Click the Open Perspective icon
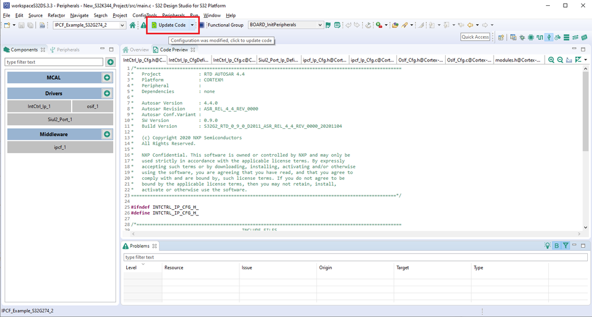 [501, 37]
